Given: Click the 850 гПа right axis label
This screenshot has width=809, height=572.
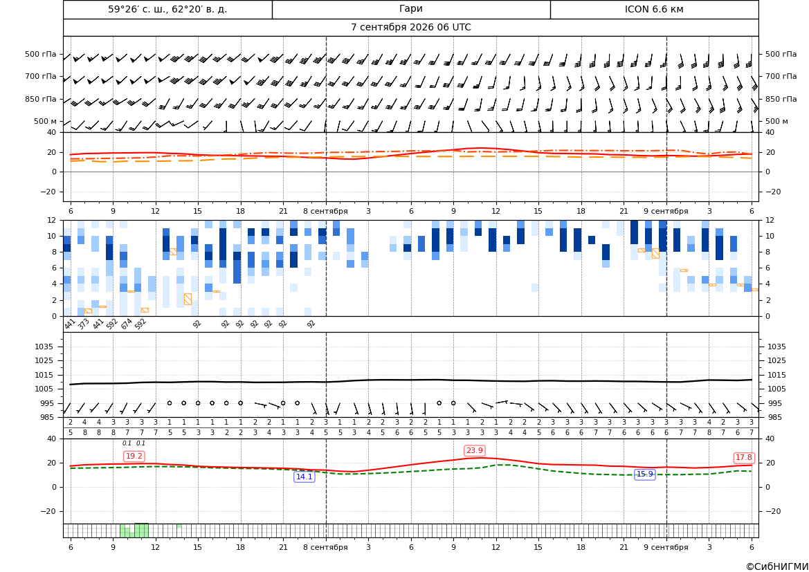Looking at the screenshot, I should (x=781, y=99).
